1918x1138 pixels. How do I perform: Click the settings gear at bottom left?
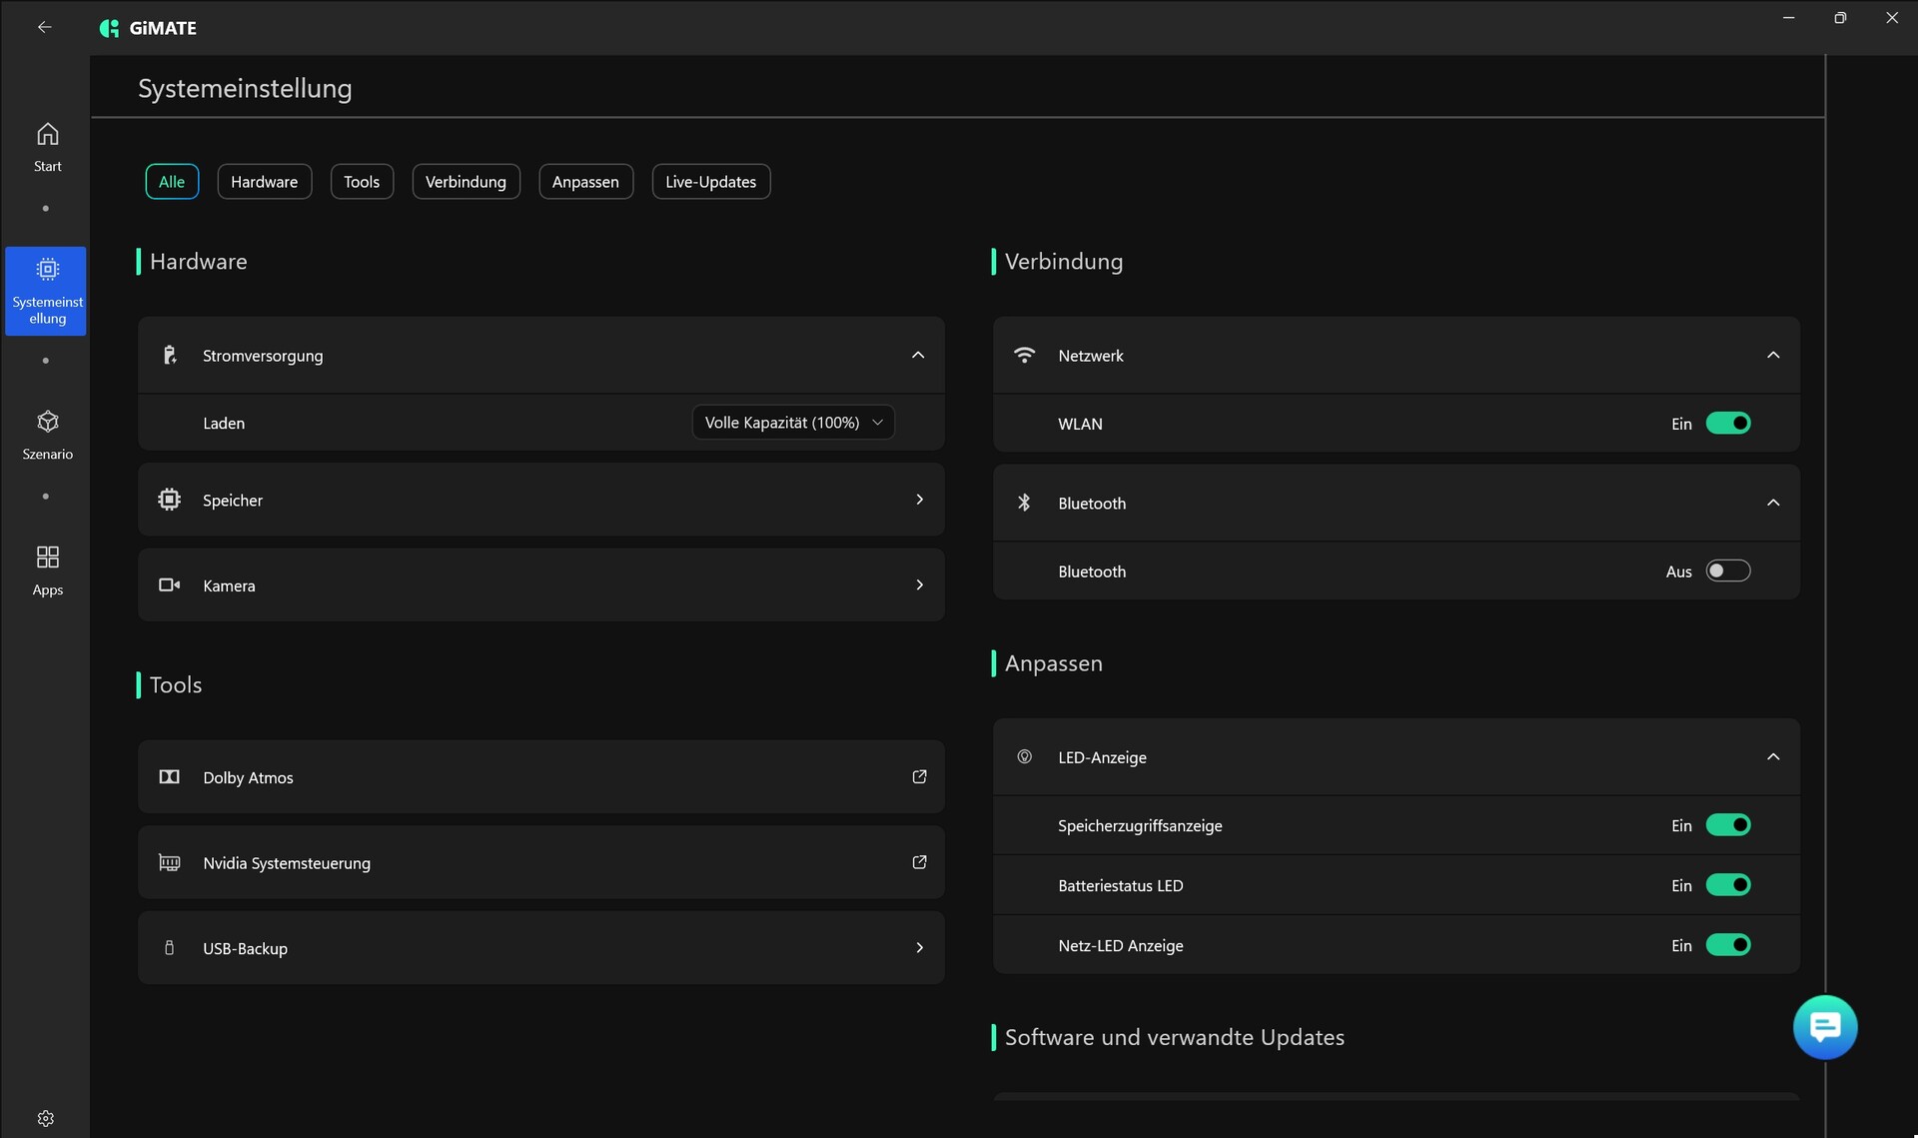tap(46, 1118)
